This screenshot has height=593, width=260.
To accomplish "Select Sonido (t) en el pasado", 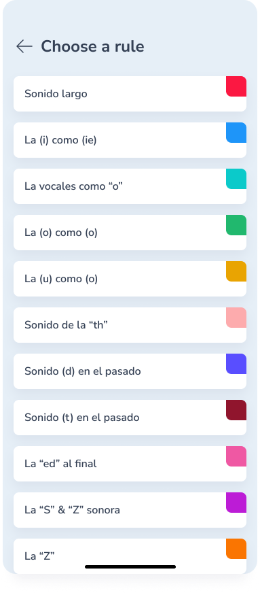I will click(x=130, y=418).
